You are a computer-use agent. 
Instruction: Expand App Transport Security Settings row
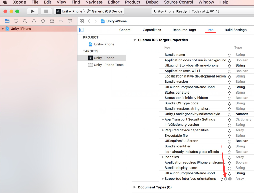coord(162,120)
